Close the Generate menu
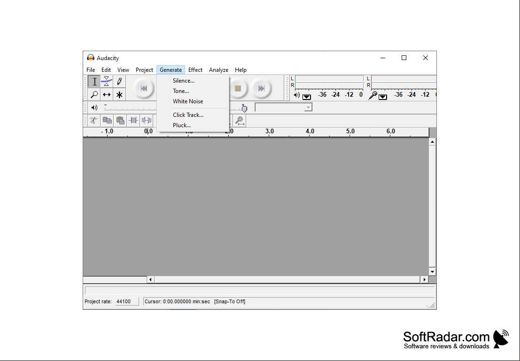The height and width of the screenshot is (361, 520). pyautogui.click(x=171, y=70)
